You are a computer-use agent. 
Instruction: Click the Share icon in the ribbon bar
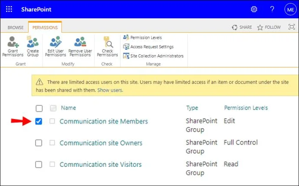click(234, 27)
